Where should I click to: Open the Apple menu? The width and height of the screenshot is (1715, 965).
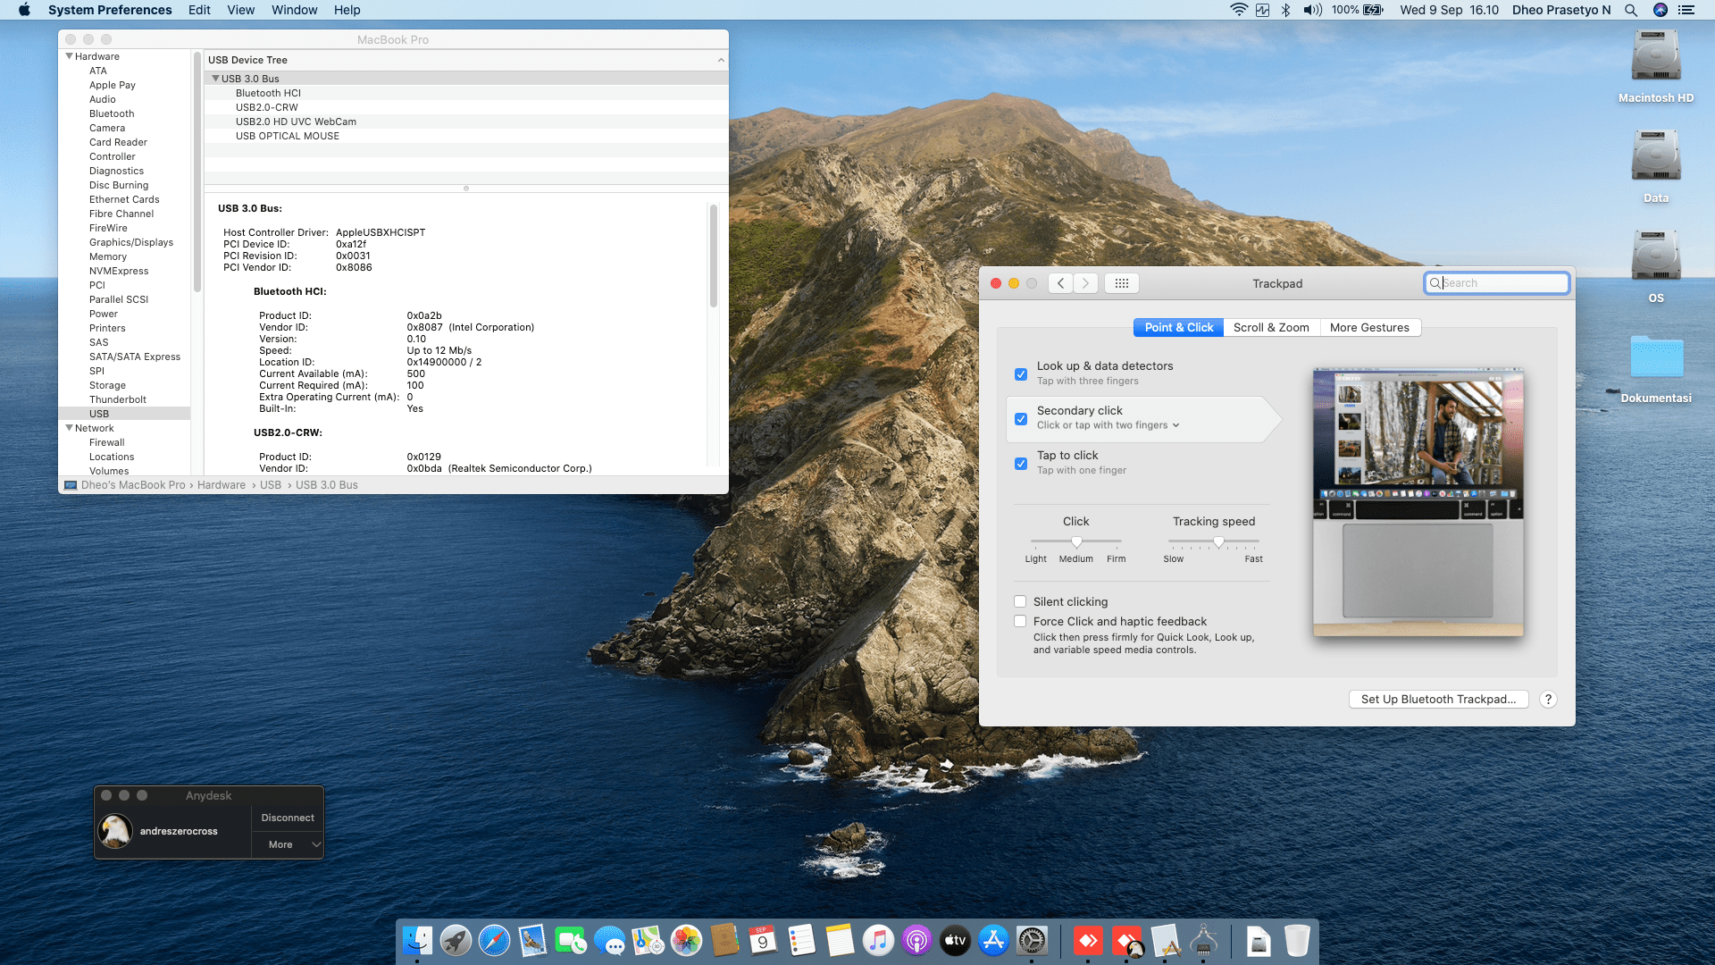(24, 10)
